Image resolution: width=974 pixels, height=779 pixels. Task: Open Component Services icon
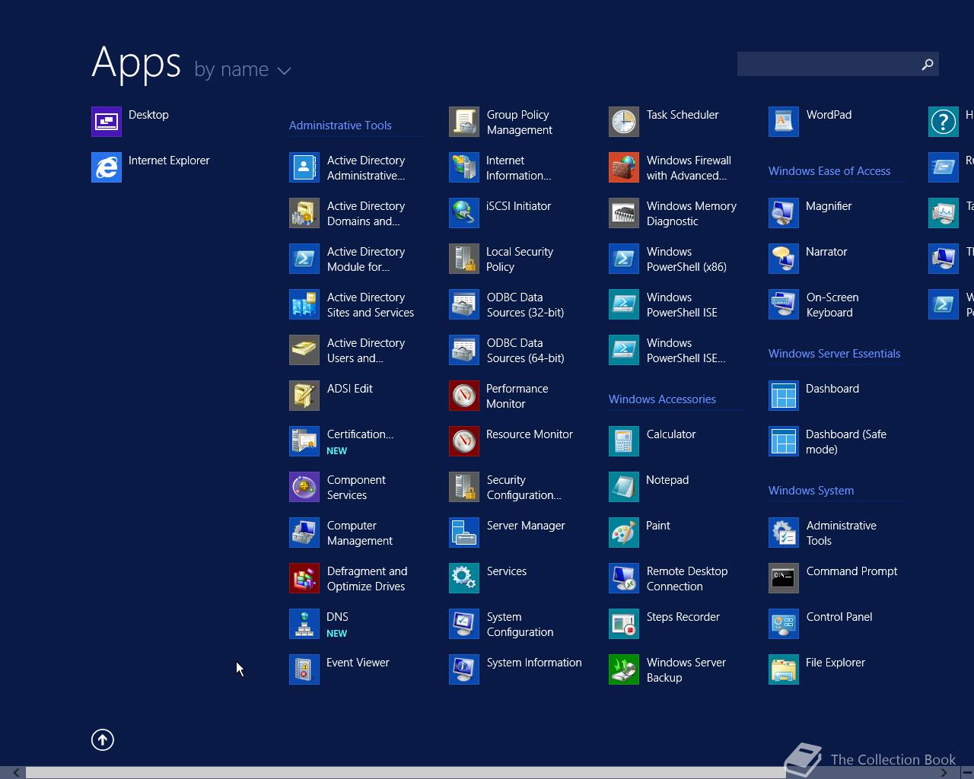[304, 487]
